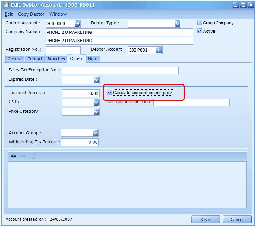Open the Edit menu
This screenshot has width=256, height=227.
point(9,14)
